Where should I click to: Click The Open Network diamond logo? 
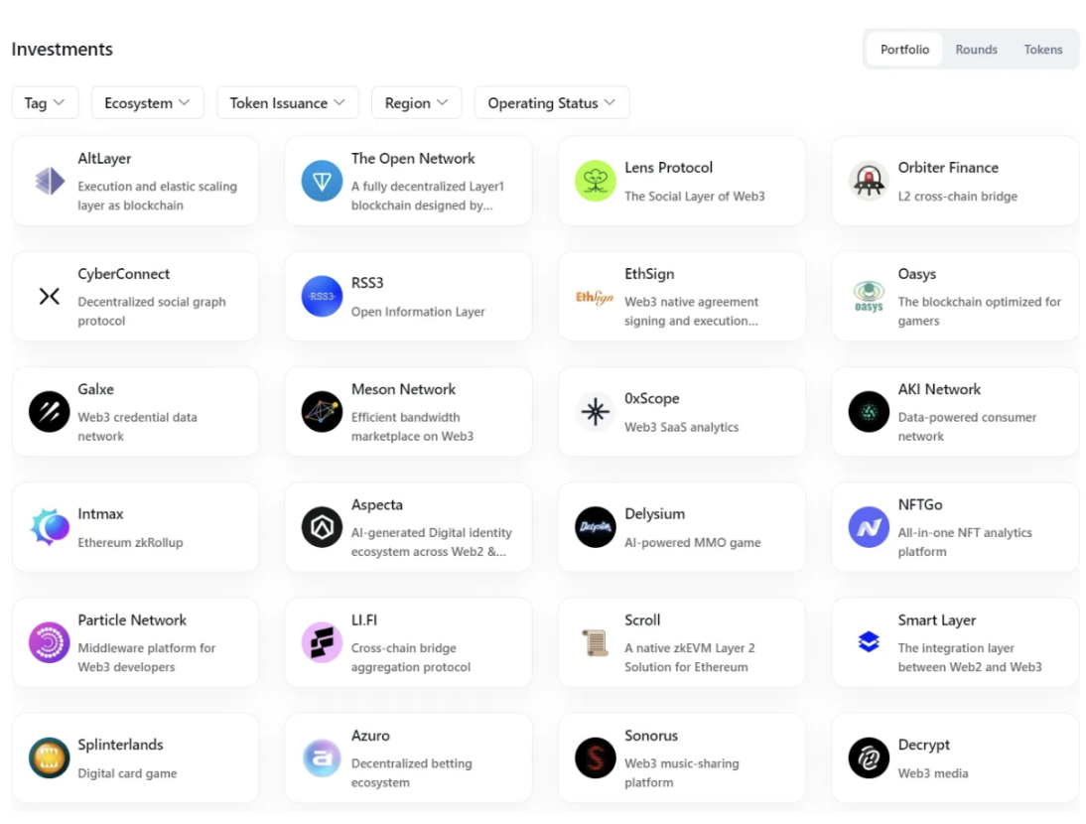[322, 181]
